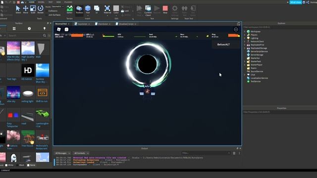
Task: Select the HD Admin toolbox asset
Action: 28,72
